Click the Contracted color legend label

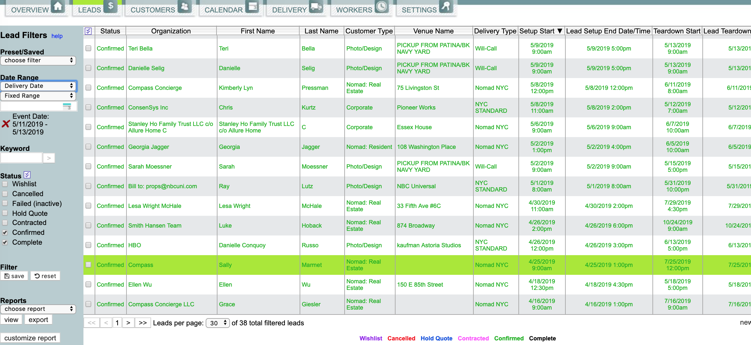473,338
